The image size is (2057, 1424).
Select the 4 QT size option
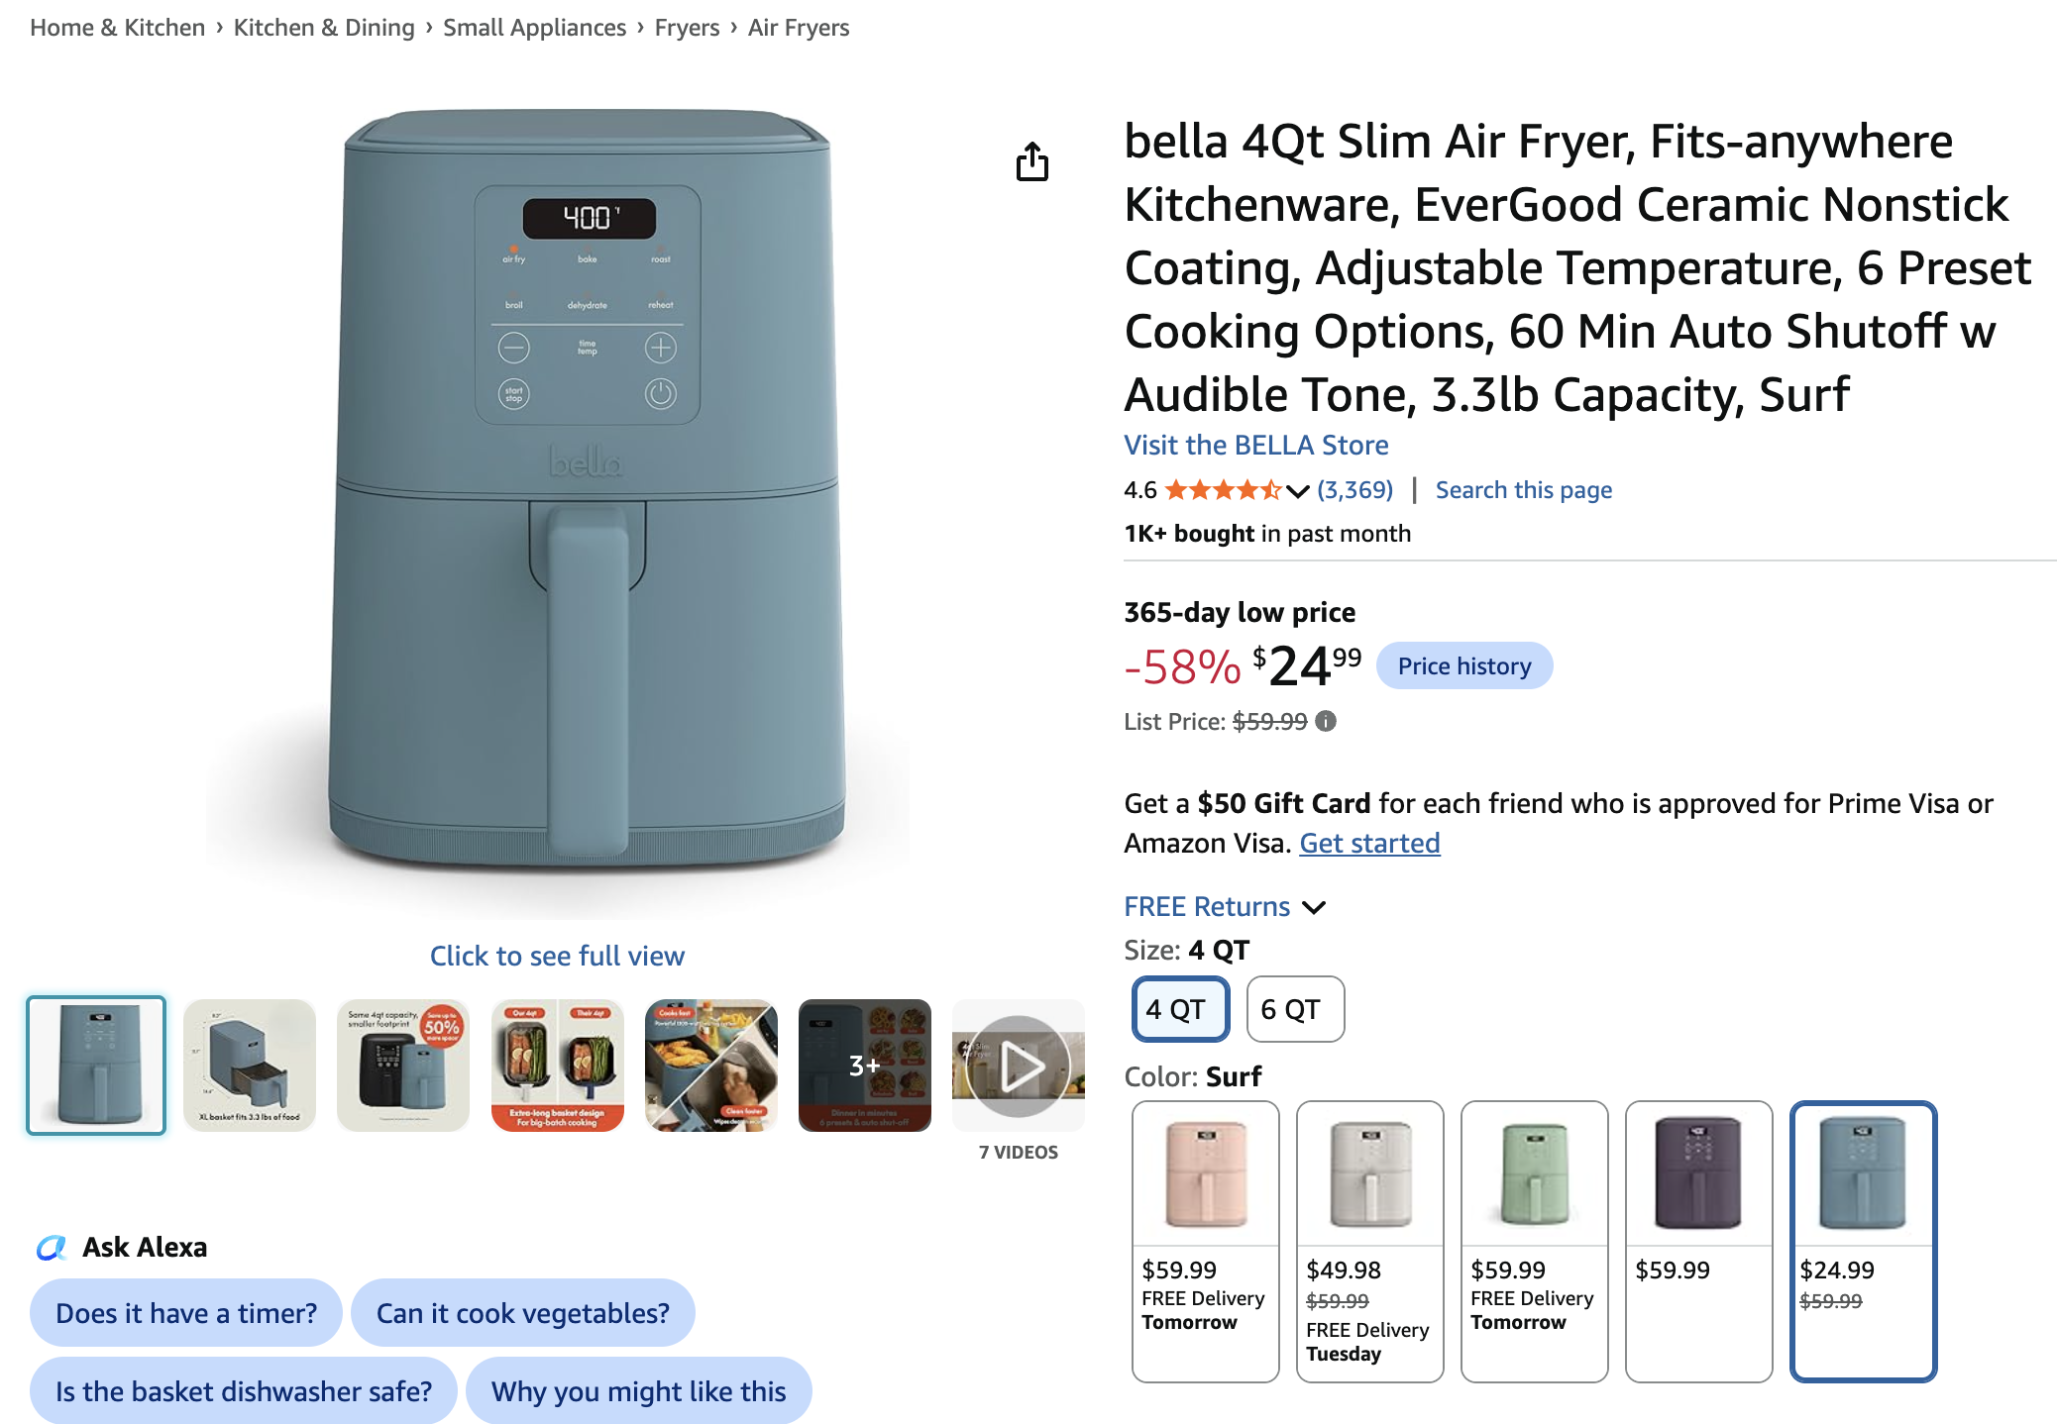(1181, 1009)
